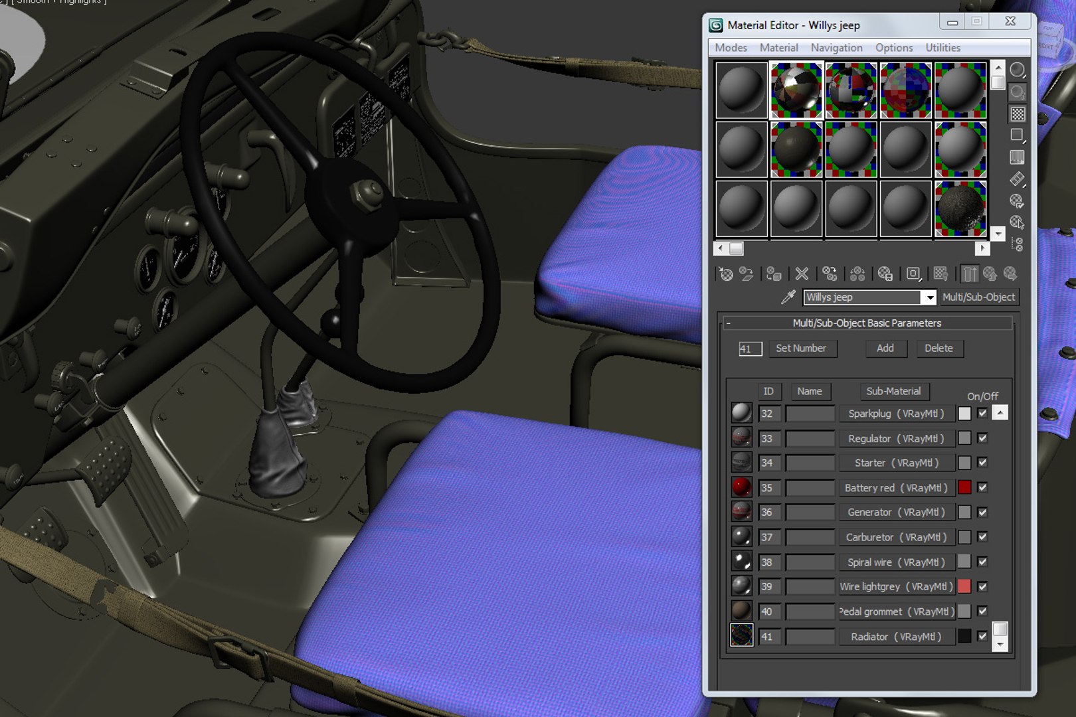The width and height of the screenshot is (1076, 717).
Task: Open the Material menu
Action: point(778,48)
